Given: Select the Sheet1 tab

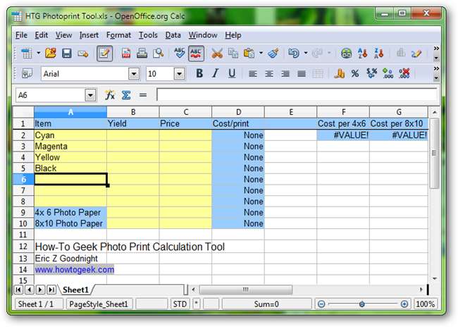Looking at the screenshot, I should point(75,290).
